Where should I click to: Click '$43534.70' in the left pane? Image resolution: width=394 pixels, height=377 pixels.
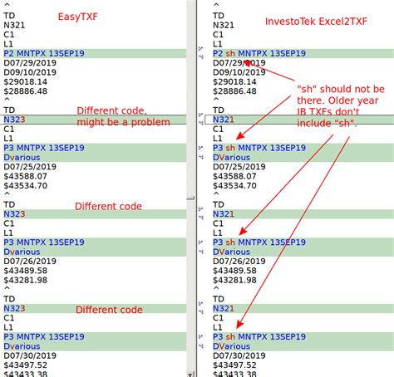point(25,186)
